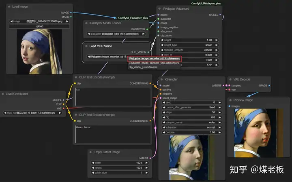This screenshot has width=292, height=182.
Task: Click the KSampler positive input port
Action: pyautogui.click(x=161, y=90)
